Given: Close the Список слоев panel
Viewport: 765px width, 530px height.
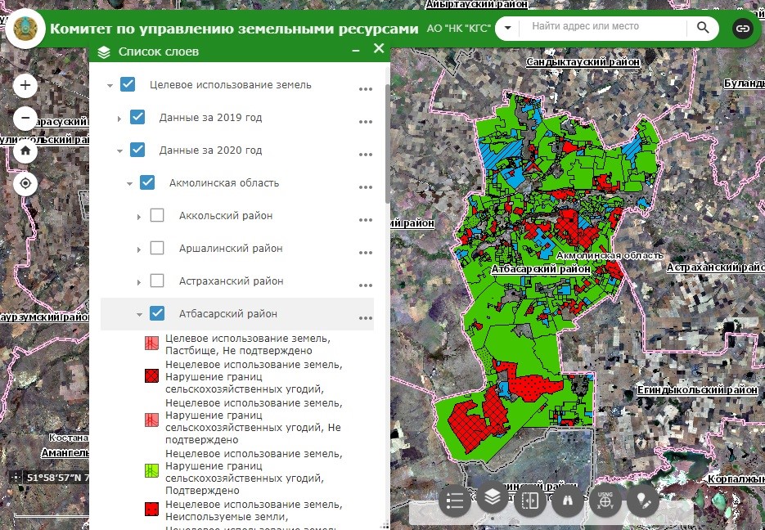Looking at the screenshot, I should click(379, 48).
